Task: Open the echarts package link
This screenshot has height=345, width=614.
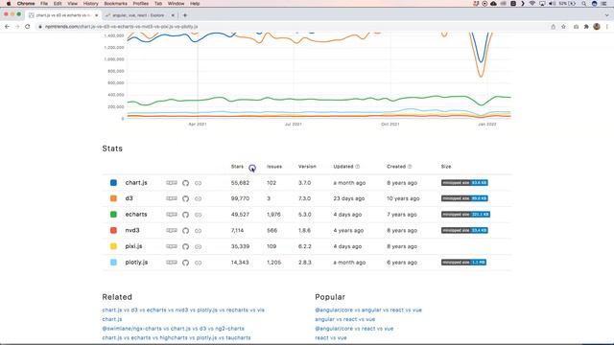Action: click(x=136, y=215)
